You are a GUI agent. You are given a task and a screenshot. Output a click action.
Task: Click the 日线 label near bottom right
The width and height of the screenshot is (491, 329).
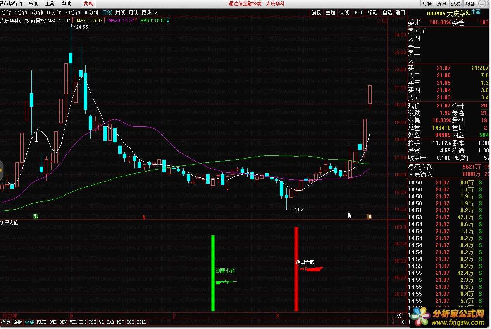pos(397,315)
